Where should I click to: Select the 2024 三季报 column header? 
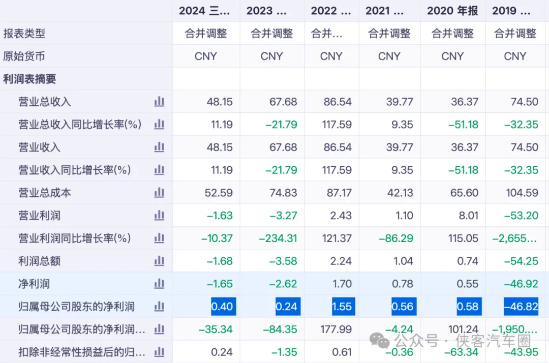[x=205, y=11]
